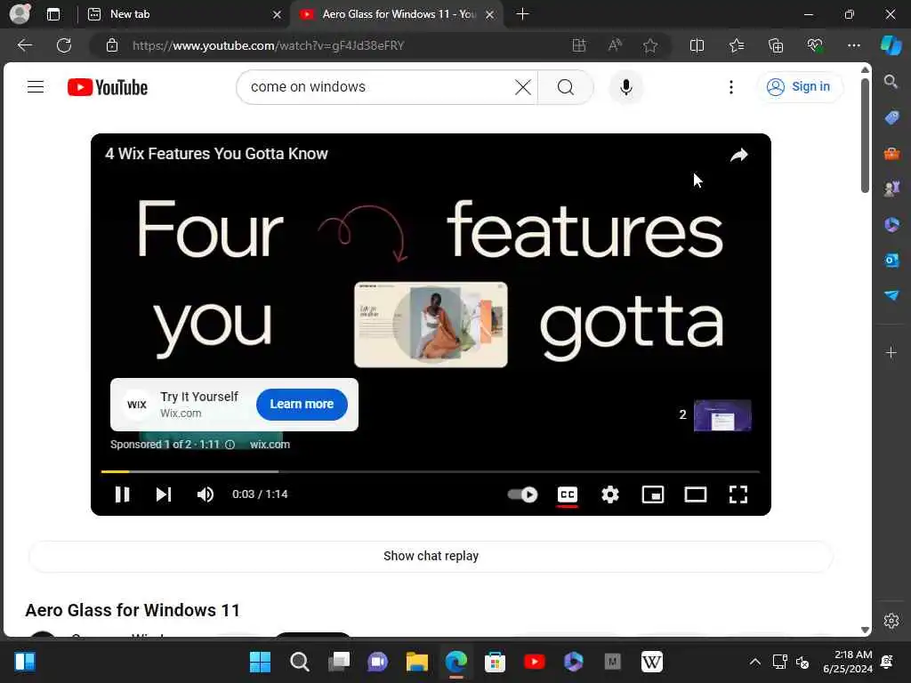Click the page vertical scrollbar
Screen dimensions: 911x683
[x=865, y=136]
